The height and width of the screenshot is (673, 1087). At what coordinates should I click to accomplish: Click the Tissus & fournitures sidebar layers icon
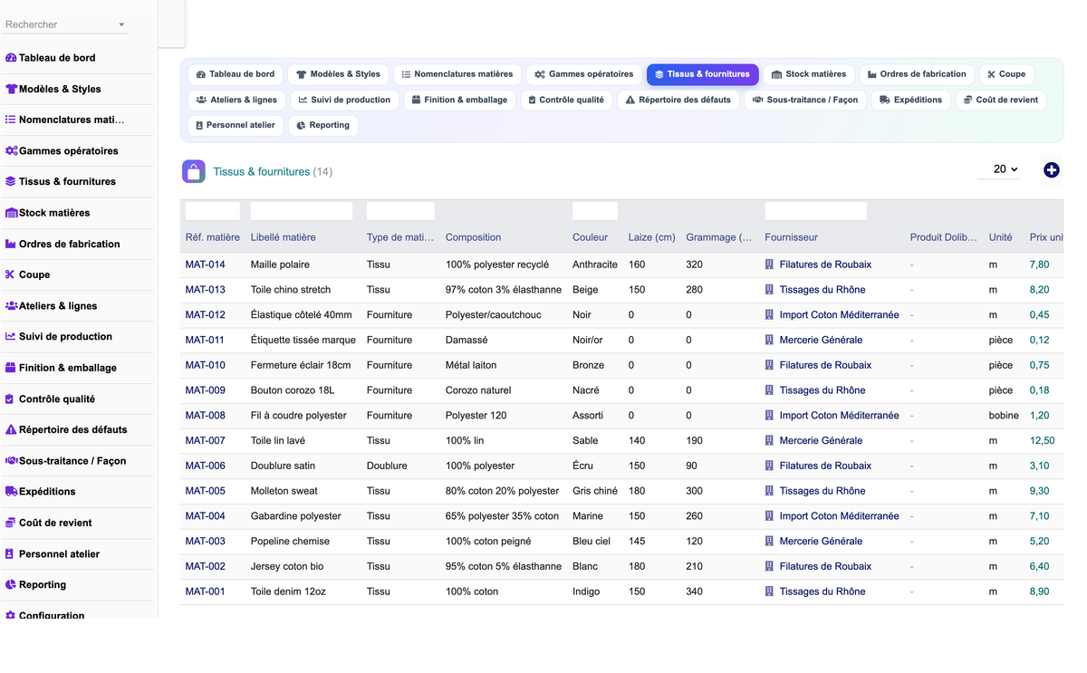point(11,181)
